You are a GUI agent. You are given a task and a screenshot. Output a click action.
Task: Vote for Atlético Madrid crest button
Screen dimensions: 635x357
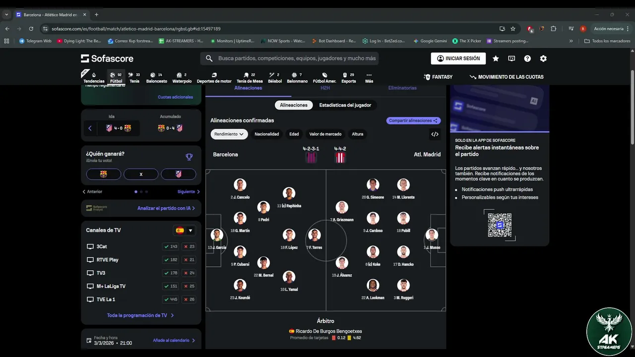(x=179, y=174)
